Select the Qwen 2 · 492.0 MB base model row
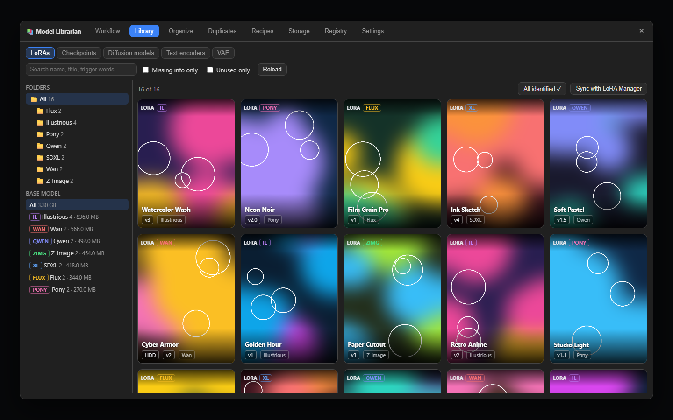The height and width of the screenshot is (420, 673). pos(77,241)
